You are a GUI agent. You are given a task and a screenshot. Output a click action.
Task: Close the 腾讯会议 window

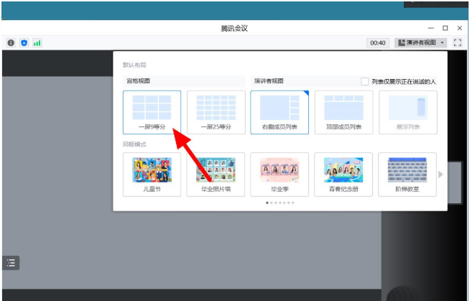(459, 28)
